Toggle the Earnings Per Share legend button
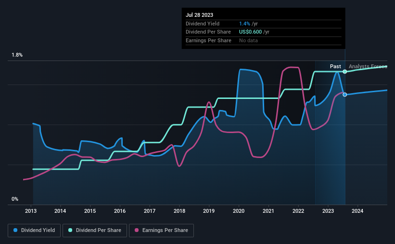The image size is (395, 244). coord(161,231)
